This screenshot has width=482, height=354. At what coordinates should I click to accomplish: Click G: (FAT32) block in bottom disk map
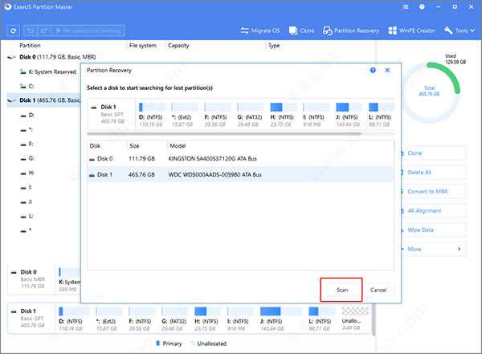(174, 319)
